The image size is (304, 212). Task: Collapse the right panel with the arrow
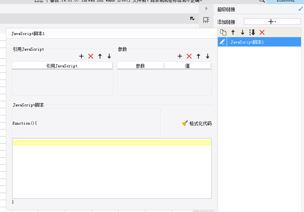coord(206,9)
